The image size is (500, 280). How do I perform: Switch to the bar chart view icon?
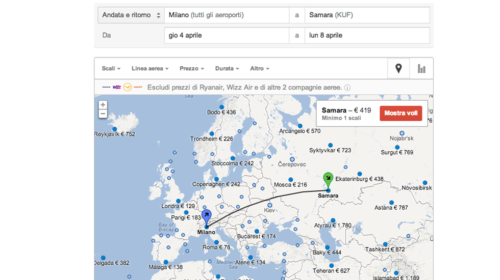coord(421,69)
